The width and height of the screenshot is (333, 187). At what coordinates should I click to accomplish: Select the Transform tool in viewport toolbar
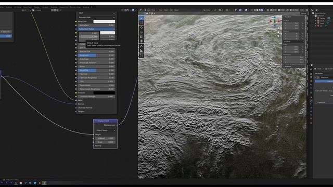click(141, 41)
